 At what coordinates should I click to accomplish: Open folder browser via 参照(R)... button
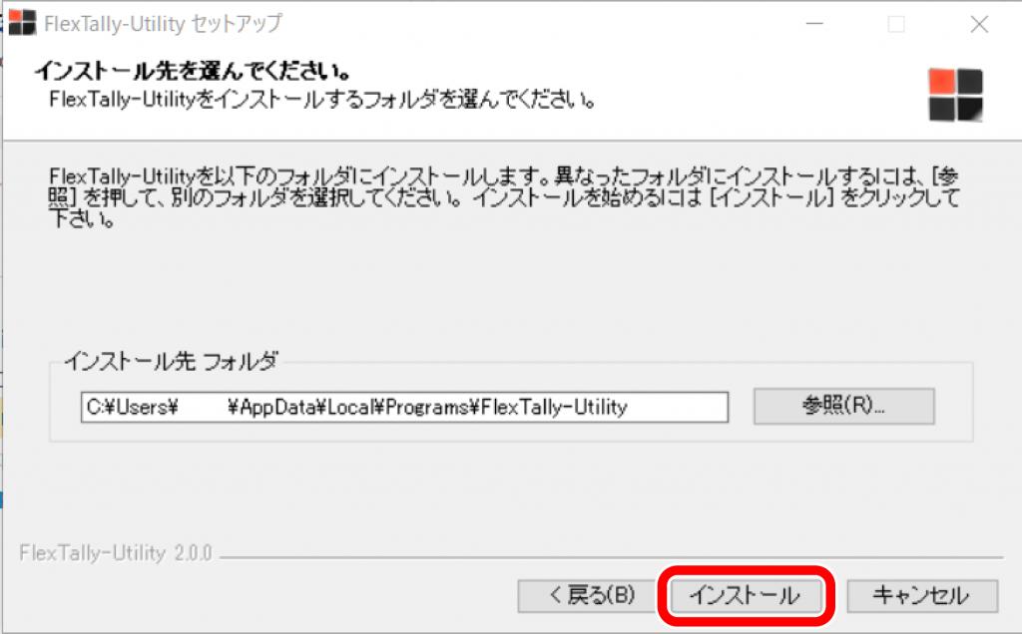pyautogui.click(x=844, y=406)
